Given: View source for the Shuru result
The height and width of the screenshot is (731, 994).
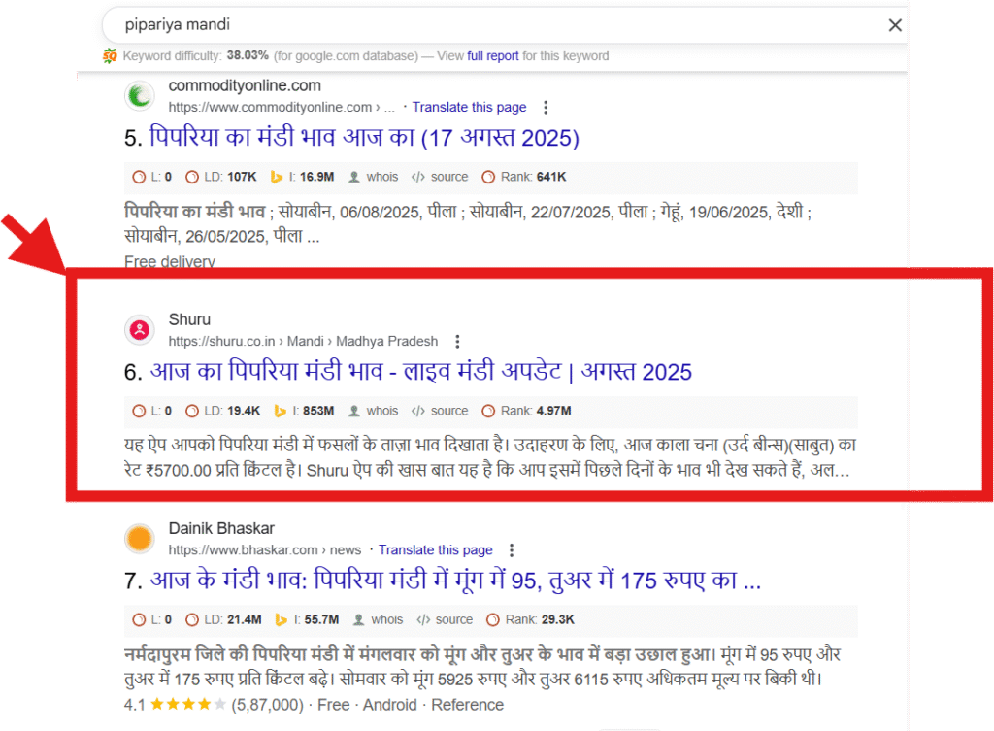Looking at the screenshot, I should 440,411.
